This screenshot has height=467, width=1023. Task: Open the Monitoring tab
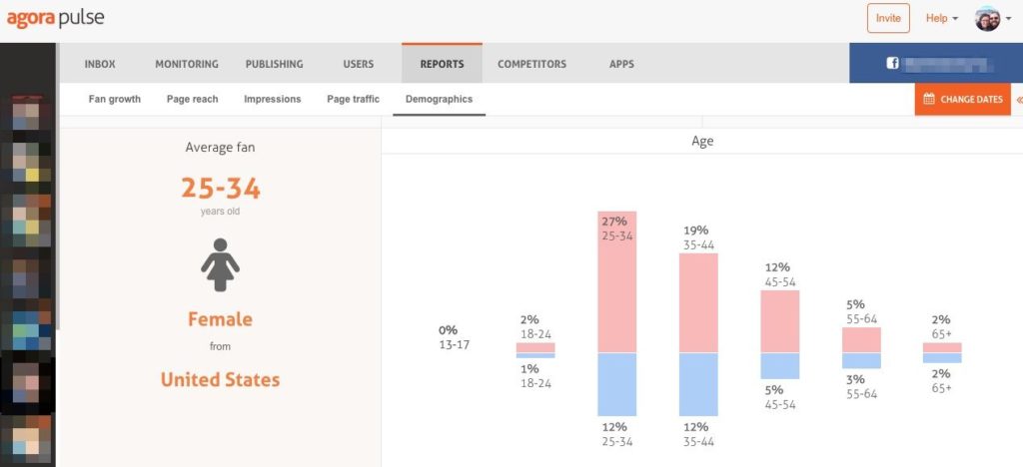[x=187, y=64]
